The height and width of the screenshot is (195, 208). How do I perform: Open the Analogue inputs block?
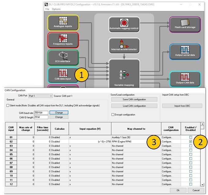pyautogui.click(x=63, y=23)
